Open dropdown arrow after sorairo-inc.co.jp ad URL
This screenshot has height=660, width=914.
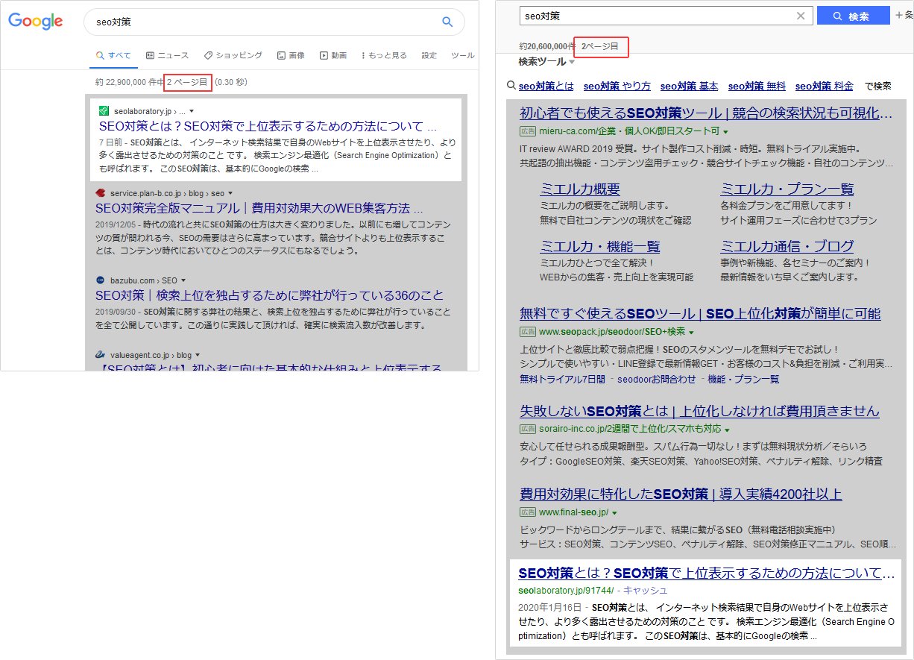tap(726, 430)
